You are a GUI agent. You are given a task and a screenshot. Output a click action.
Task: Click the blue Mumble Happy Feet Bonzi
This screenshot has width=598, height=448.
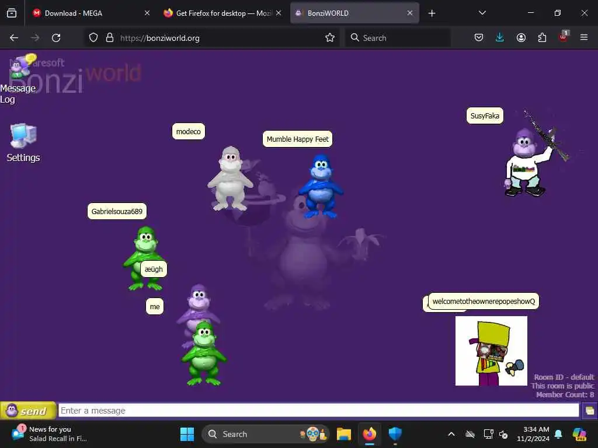click(x=321, y=186)
